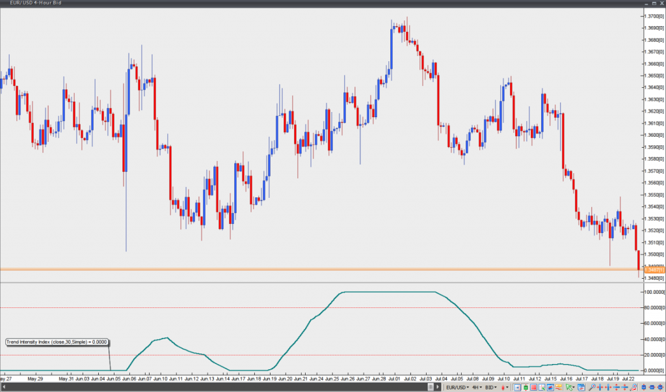Viewport: 666px width, 392px height.
Task: Maximize the chart window
Action: click(x=654, y=3)
